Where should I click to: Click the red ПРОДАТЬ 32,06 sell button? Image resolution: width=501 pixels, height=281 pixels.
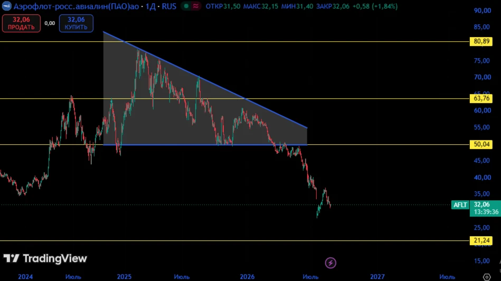[21, 23]
